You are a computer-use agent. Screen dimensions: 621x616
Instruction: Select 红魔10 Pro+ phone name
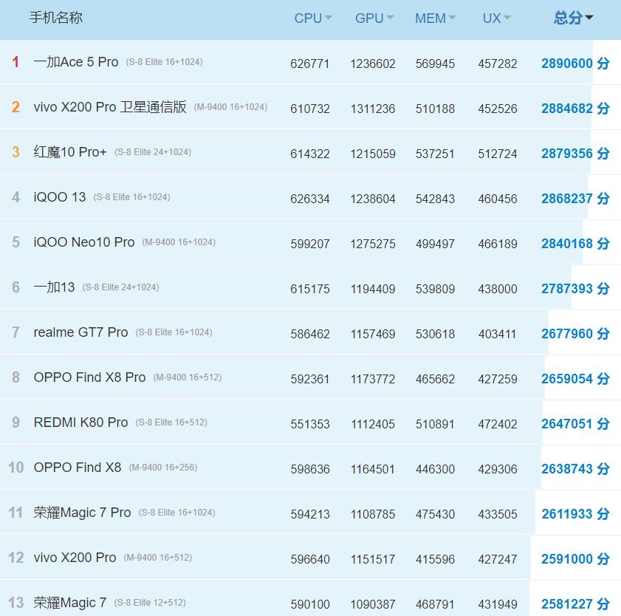(x=70, y=152)
